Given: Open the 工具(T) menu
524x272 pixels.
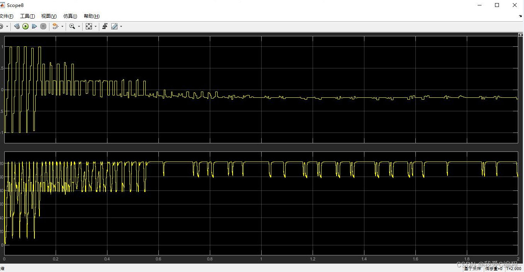Looking at the screenshot, I should 27,16.
